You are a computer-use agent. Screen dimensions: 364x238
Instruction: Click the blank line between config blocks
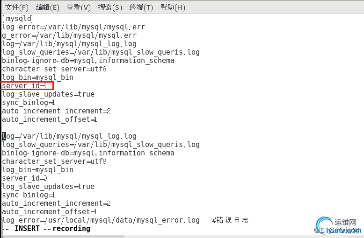pos(94,128)
